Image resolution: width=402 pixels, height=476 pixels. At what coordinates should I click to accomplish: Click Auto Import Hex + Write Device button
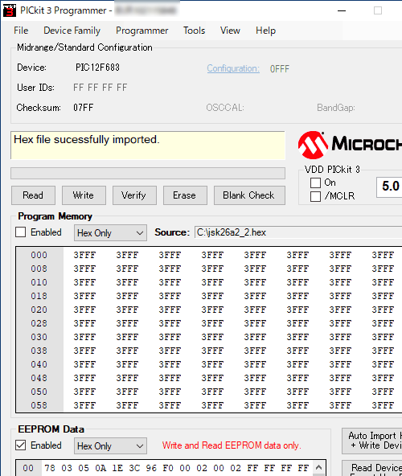372,441
